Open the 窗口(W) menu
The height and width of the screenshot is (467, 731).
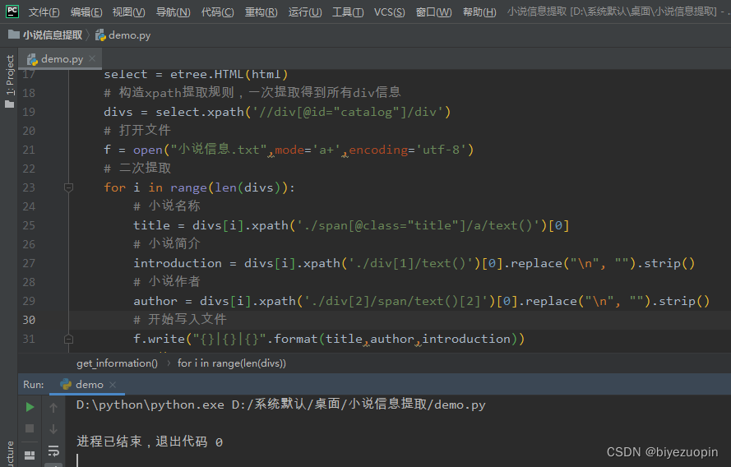tap(433, 12)
